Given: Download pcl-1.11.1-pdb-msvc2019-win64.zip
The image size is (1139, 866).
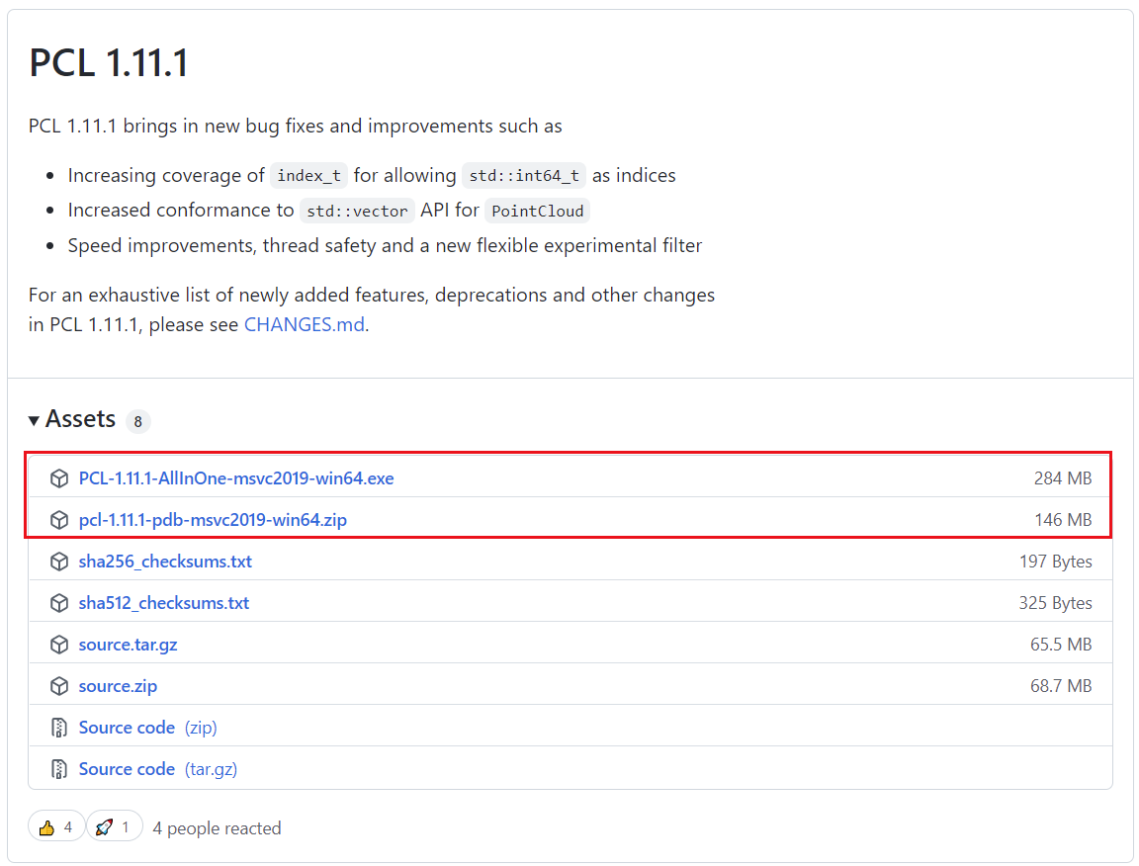Looking at the screenshot, I should coord(214,519).
